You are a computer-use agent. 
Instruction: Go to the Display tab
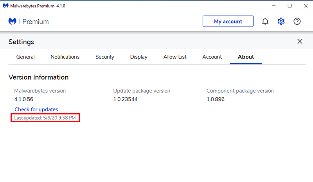pyautogui.click(x=139, y=57)
